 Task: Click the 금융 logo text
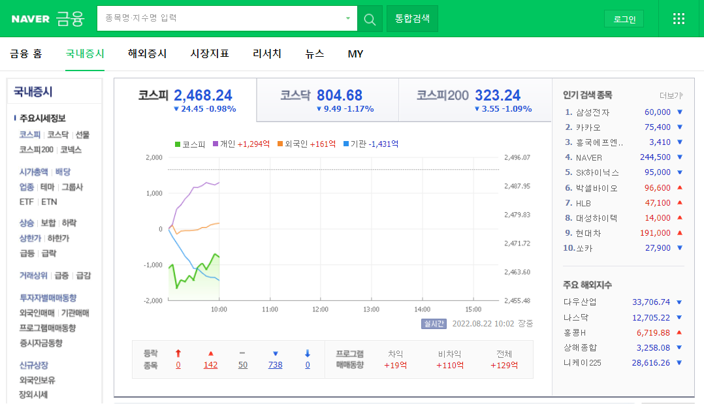[70, 19]
